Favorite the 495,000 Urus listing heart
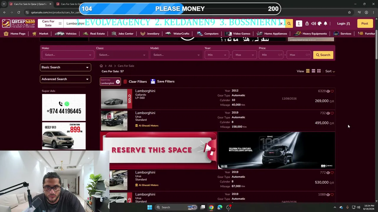 click(332, 113)
